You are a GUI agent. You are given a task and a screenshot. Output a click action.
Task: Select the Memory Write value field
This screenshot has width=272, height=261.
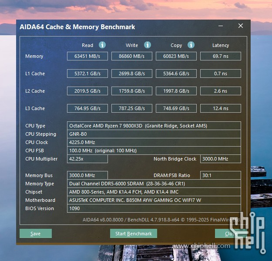(x=132, y=56)
